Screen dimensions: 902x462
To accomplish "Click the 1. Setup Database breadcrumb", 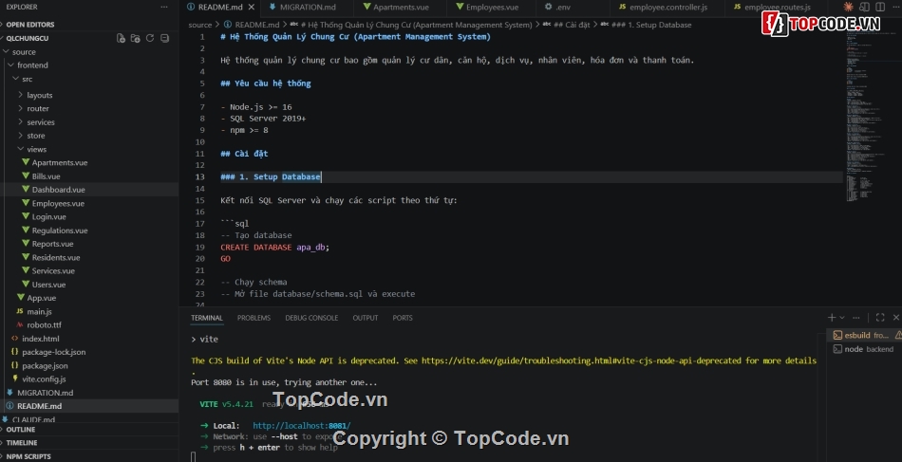I will click(651, 25).
